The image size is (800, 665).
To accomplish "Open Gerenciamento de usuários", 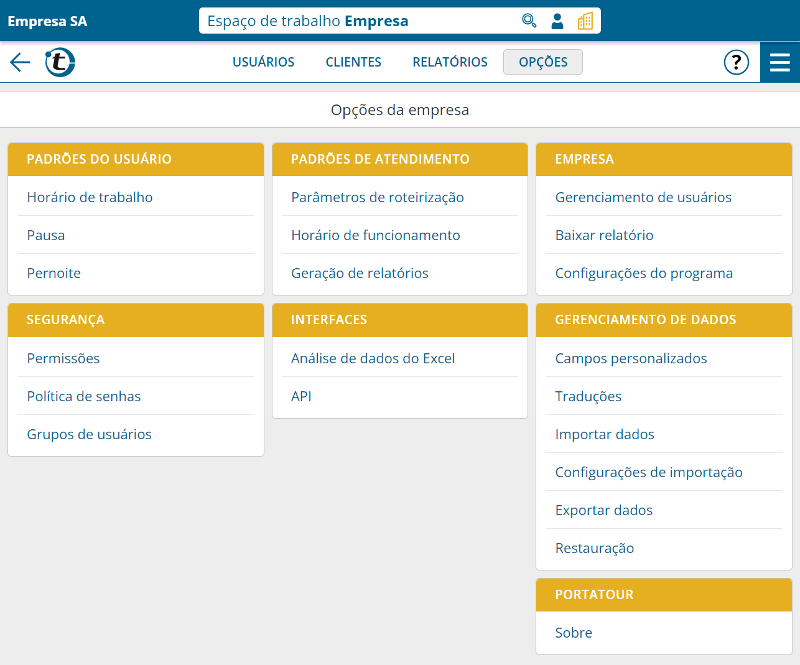I will click(664, 197).
